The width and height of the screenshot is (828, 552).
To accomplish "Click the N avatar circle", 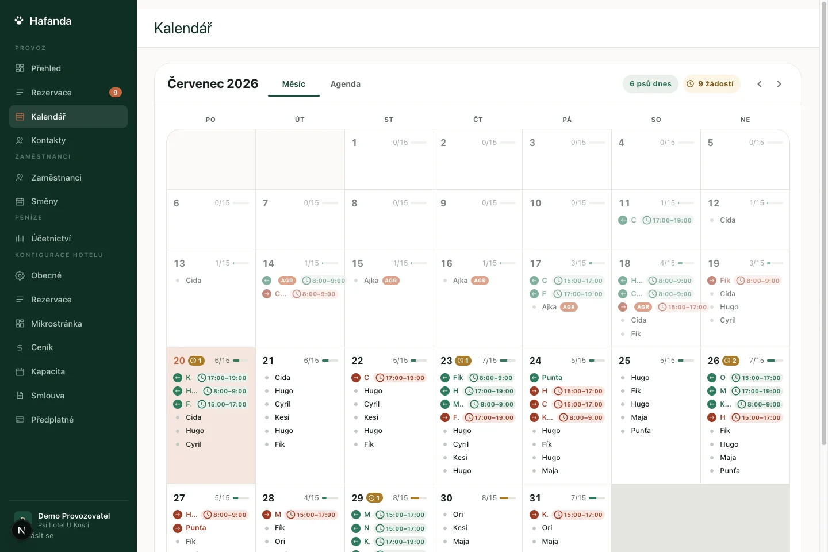I will point(22,530).
